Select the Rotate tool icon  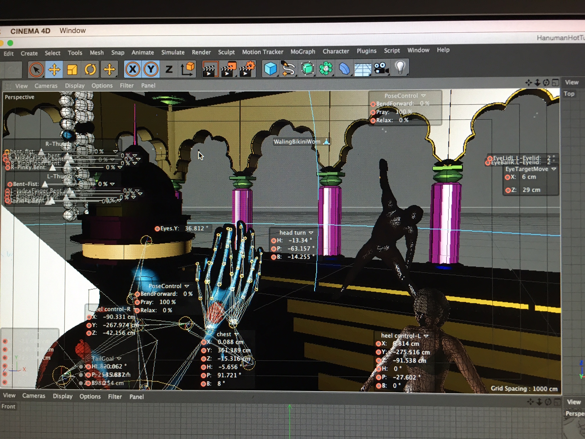pyautogui.click(x=90, y=70)
